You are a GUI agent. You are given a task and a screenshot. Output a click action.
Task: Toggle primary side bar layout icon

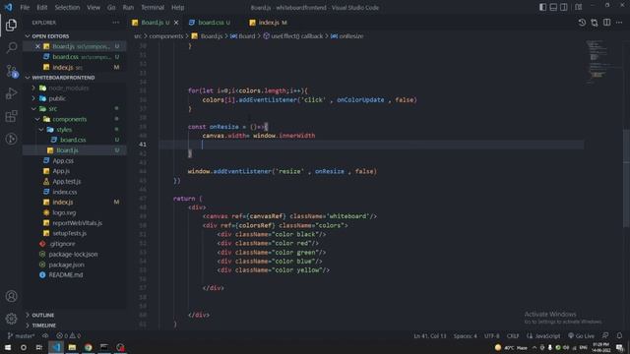[542, 7]
